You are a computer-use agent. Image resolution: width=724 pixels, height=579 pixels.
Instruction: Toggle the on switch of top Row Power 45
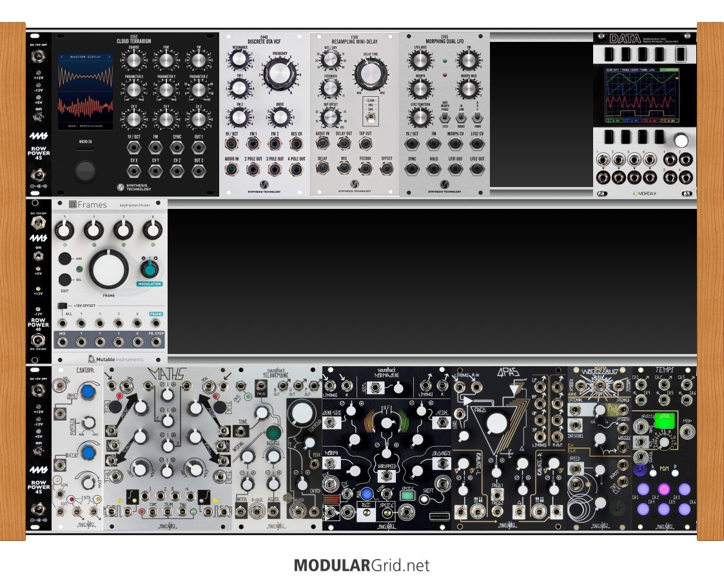(38, 117)
